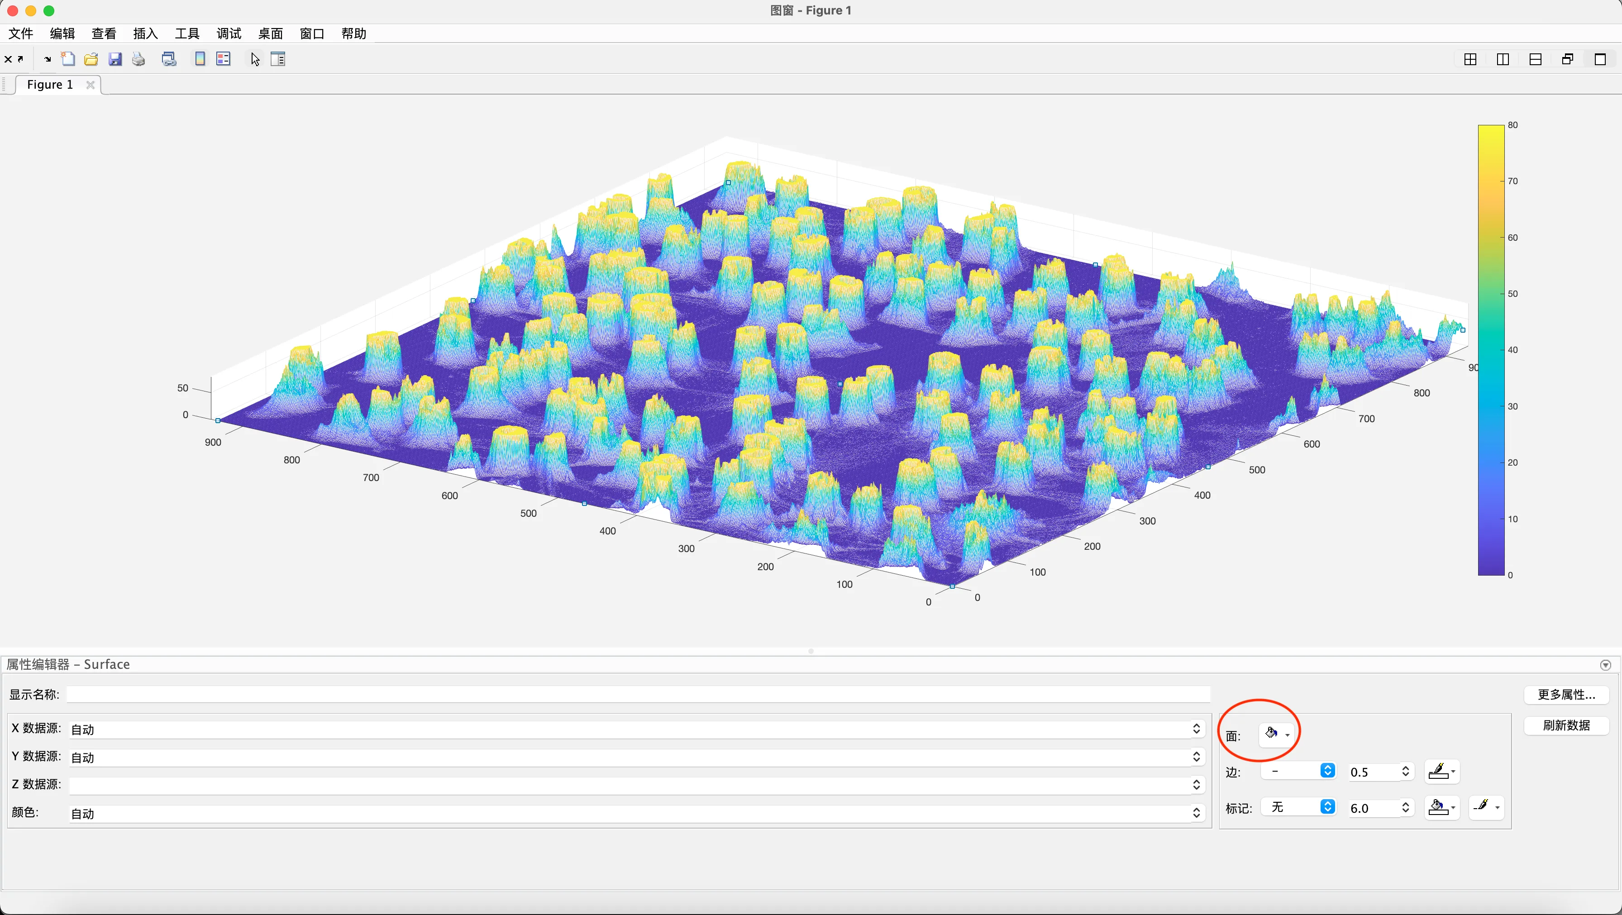The width and height of the screenshot is (1622, 915).
Task: Open the 桌面 menu
Action: coord(271,33)
